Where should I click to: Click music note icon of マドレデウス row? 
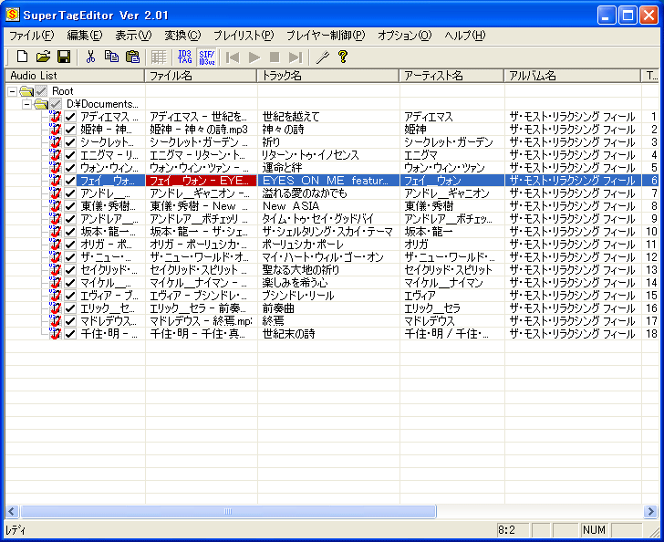[55, 321]
